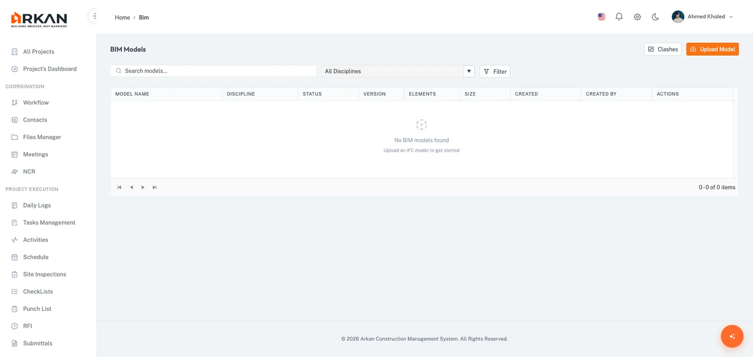Image resolution: width=753 pixels, height=357 pixels.
Task: Open the Site Inspections page
Action: tap(44, 274)
